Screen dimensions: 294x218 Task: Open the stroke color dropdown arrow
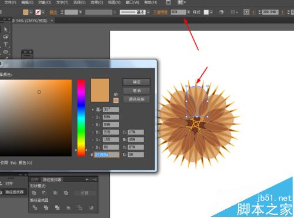(x=43, y=12)
